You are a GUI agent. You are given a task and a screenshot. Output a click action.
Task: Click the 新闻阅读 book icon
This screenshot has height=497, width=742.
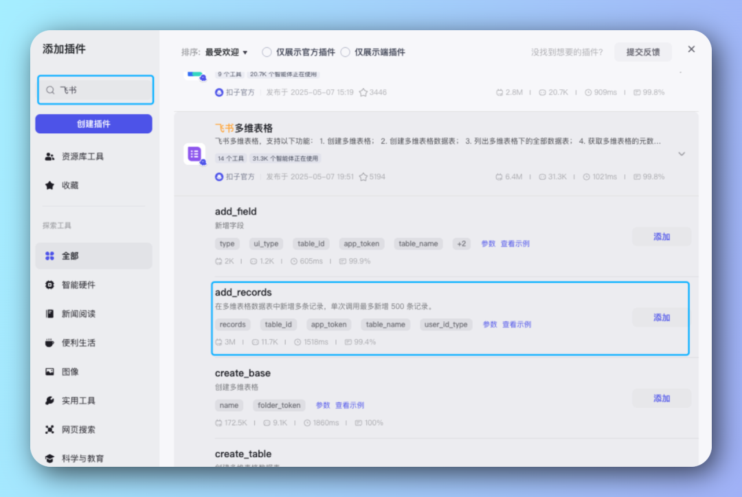tap(49, 314)
